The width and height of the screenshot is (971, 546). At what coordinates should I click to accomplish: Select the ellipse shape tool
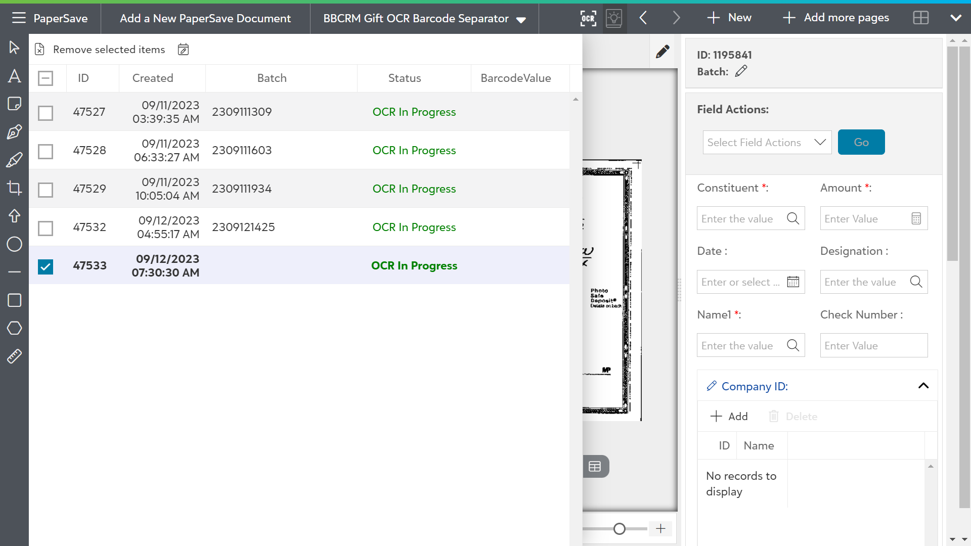pyautogui.click(x=14, y=244)
